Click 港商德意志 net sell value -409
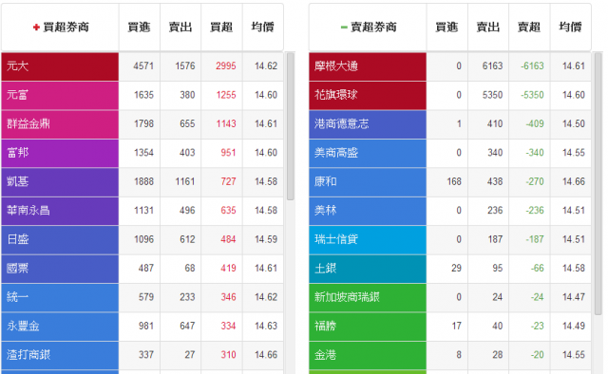The width and height of the screenshot is (608, 374). click(535, 124)
